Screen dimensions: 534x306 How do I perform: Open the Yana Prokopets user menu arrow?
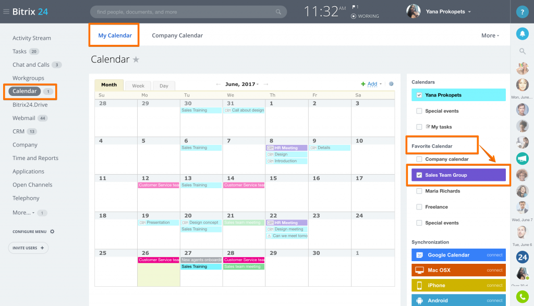point(470,12)
